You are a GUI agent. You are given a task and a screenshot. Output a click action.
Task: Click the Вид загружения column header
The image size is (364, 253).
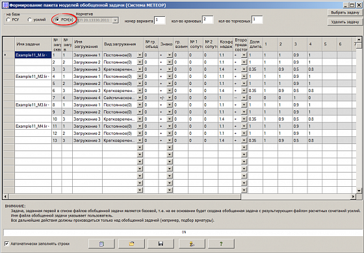pos(123,44)
